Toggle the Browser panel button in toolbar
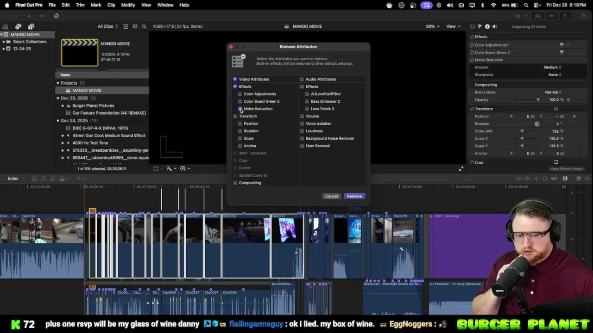593x333 pixels. pyautogui.click(x=538, y=16)
